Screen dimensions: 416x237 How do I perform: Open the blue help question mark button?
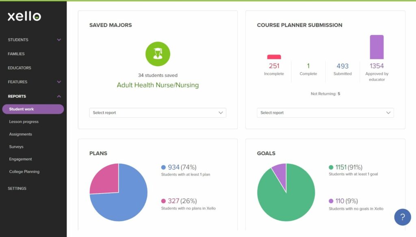click(x=402, y=217)
